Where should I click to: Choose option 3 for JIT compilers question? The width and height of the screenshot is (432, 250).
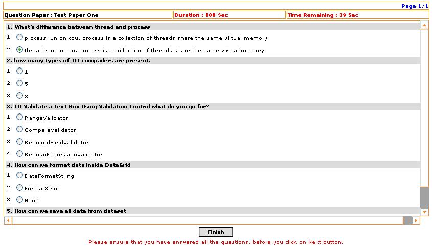pyautogui.click(x=19, y=96)
